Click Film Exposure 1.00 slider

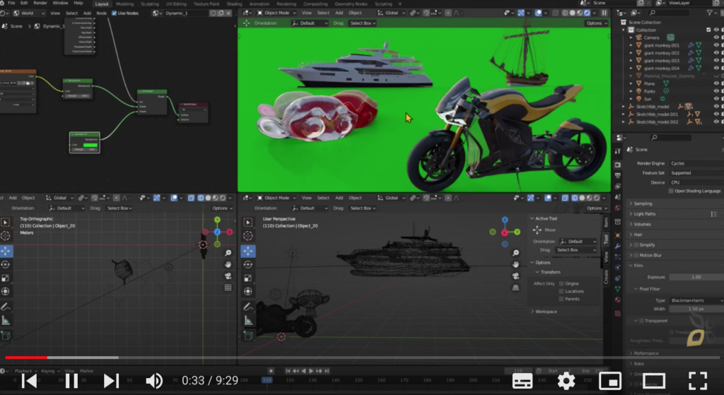click(696, 277)
